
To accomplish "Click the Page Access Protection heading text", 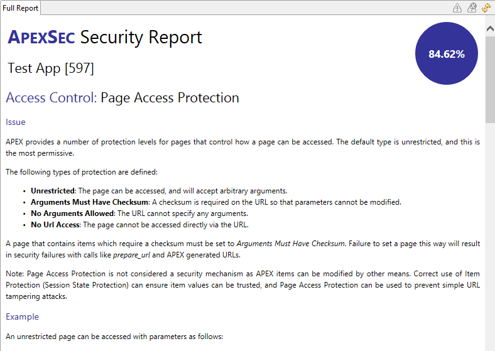I will (170, 97).
